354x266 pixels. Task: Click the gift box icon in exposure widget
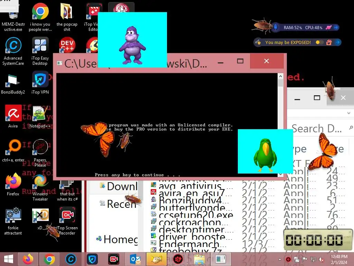[329, 42]
